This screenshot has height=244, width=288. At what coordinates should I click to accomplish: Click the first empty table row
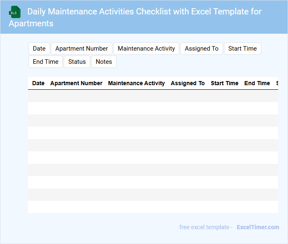coord(153,96)
